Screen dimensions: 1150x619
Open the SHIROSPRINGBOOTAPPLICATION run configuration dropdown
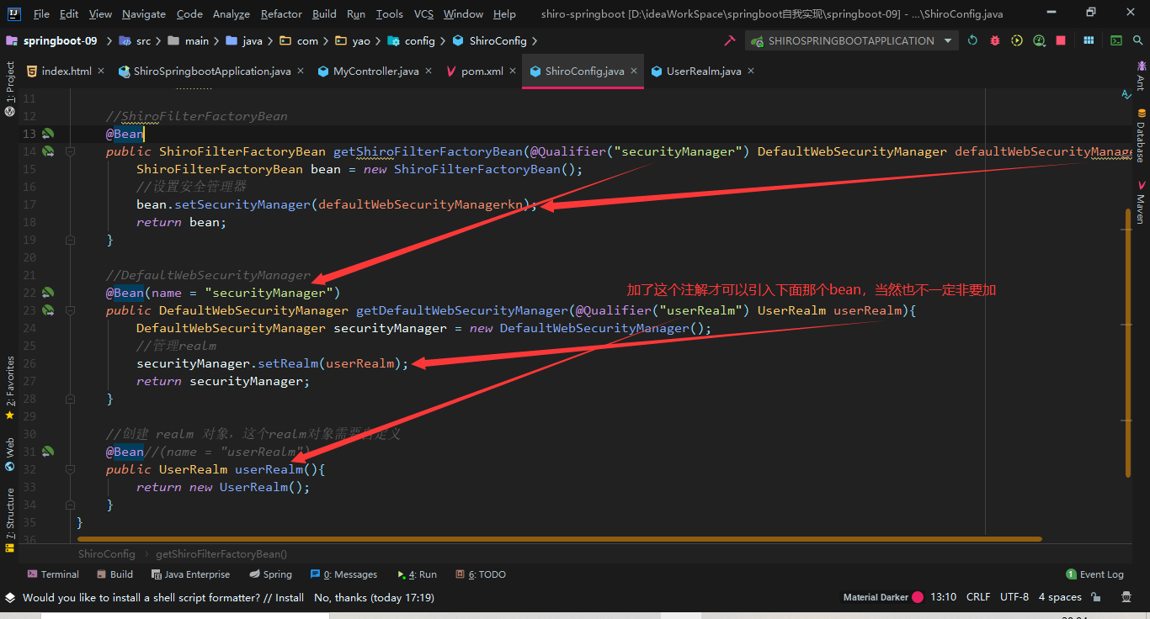point(852,40)
